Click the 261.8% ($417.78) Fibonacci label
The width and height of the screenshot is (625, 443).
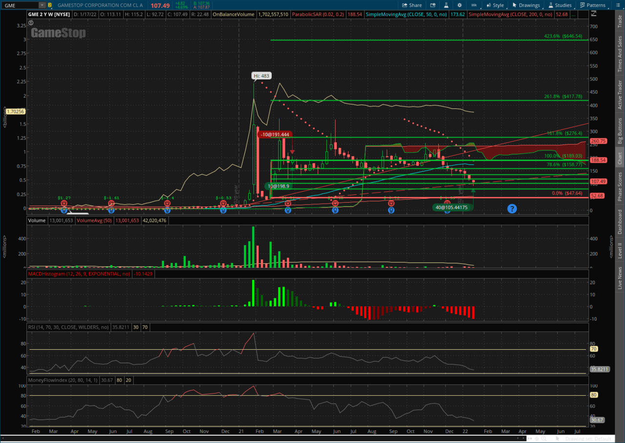(x=563, y=97)
